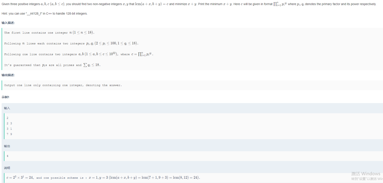Click the '说明' explanation label

coord(7,168)
